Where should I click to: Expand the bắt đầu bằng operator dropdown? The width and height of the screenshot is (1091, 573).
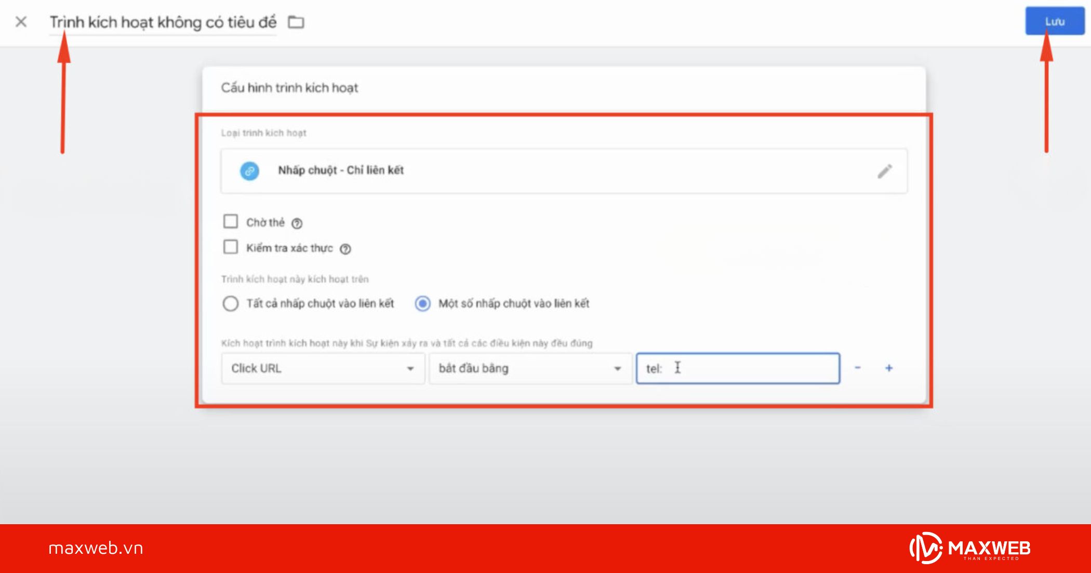530,368
